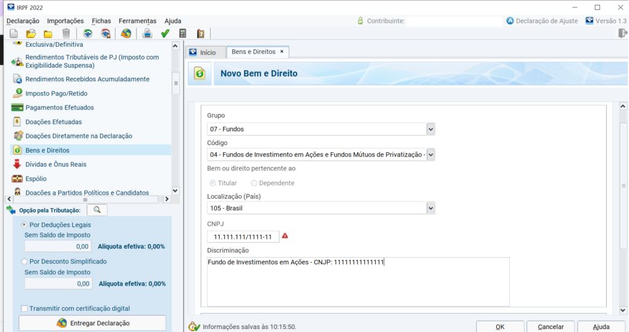Click the Ajuda button at bottom right
The height and width of the screenshot is (332, 629).
tap(601, 326)
